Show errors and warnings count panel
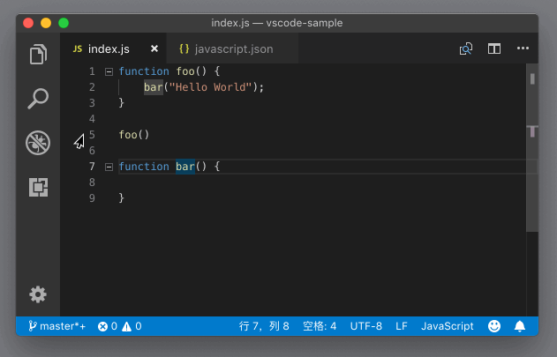Image resolution: width=557 pixels, height=357 pixels. [x=119, y=326]
